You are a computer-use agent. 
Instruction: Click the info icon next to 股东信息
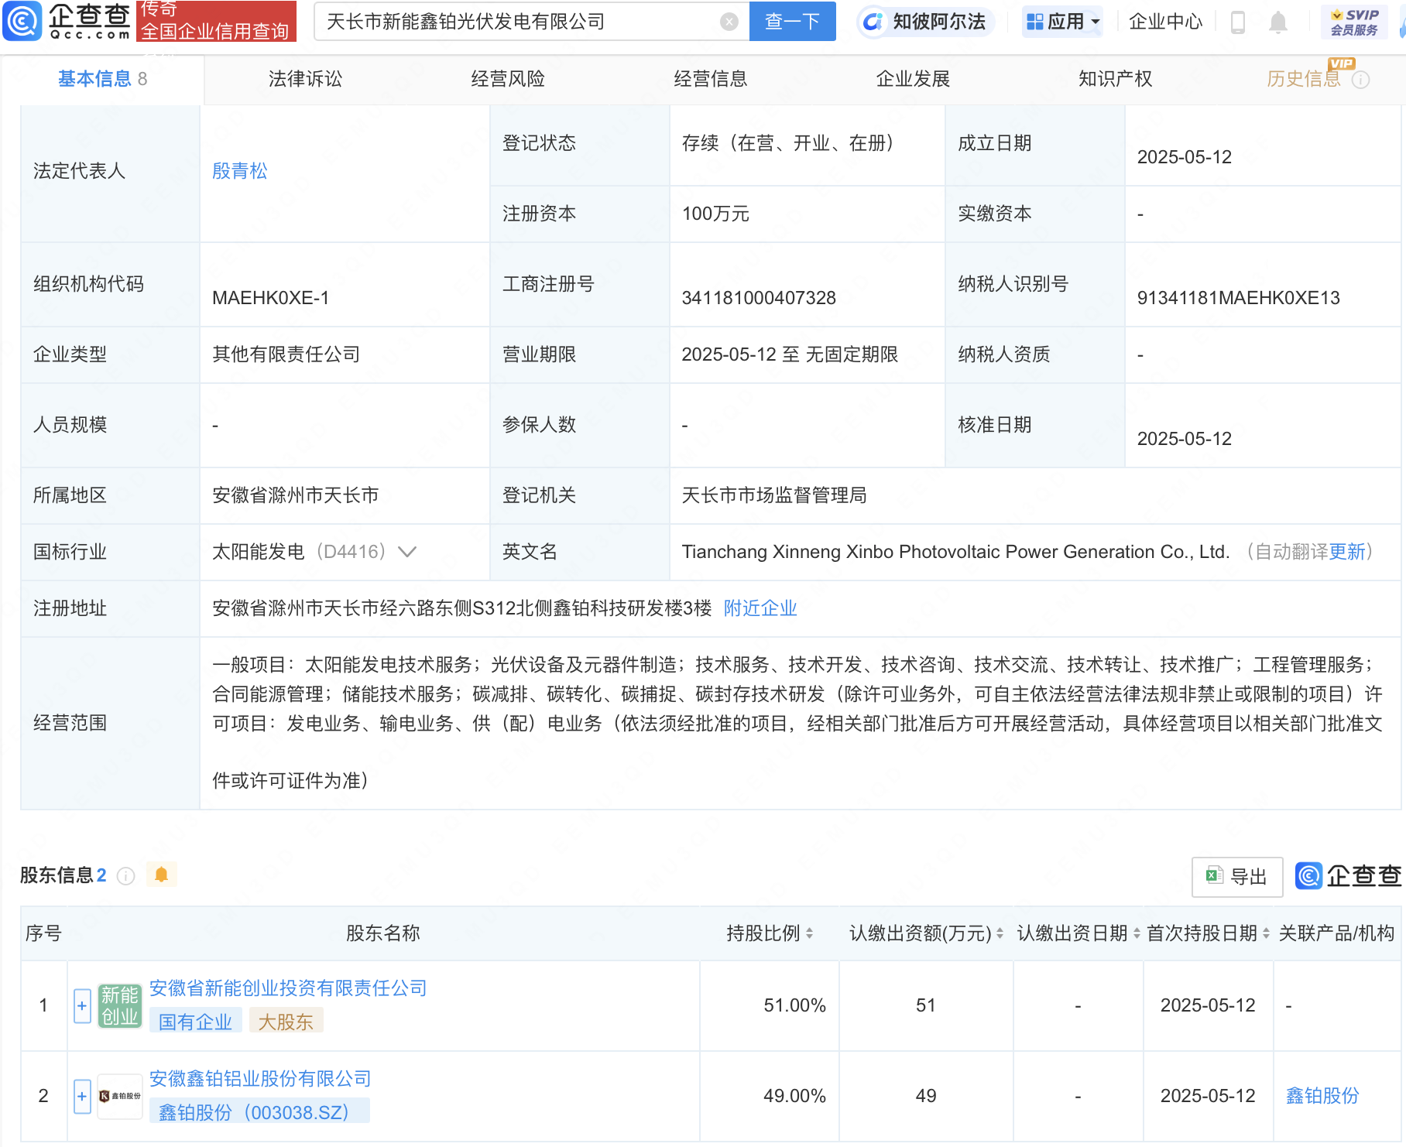(x=125, y=875)
